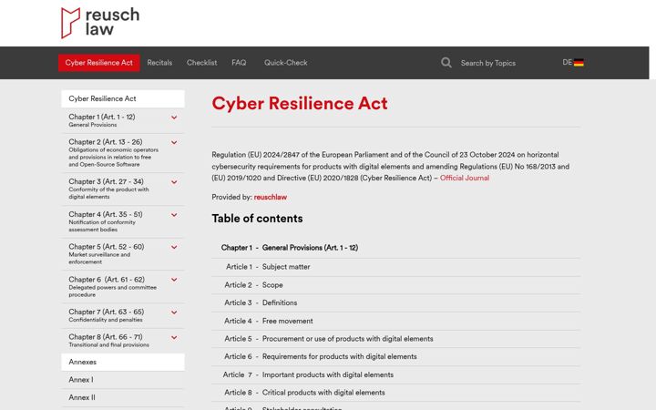Select Chapter 3 (Art. 27 - 34) in sidebar
Viewport: 656px width, 410px height.
point(106,181)
